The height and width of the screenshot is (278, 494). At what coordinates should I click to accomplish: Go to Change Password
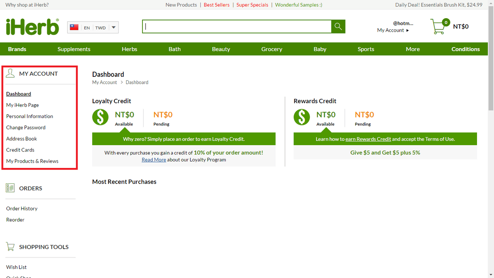(26, 127)
